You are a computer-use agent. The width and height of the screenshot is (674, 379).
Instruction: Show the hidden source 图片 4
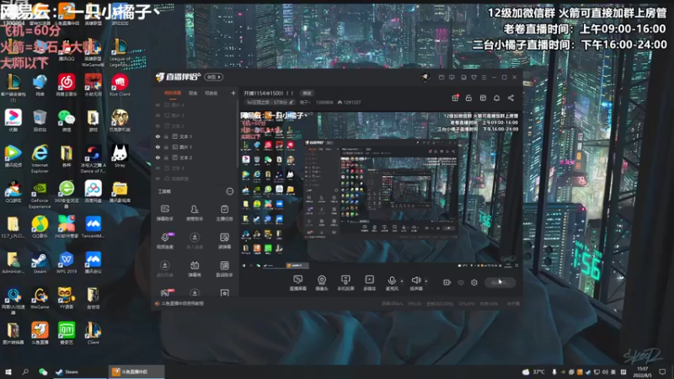coord(158,104)
